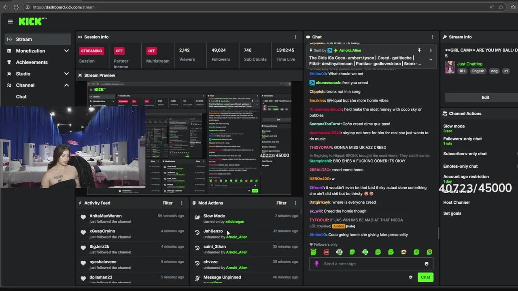Click the Slow Mode icon in Mod Actions
518x291 pixels.
click(197, 217)
